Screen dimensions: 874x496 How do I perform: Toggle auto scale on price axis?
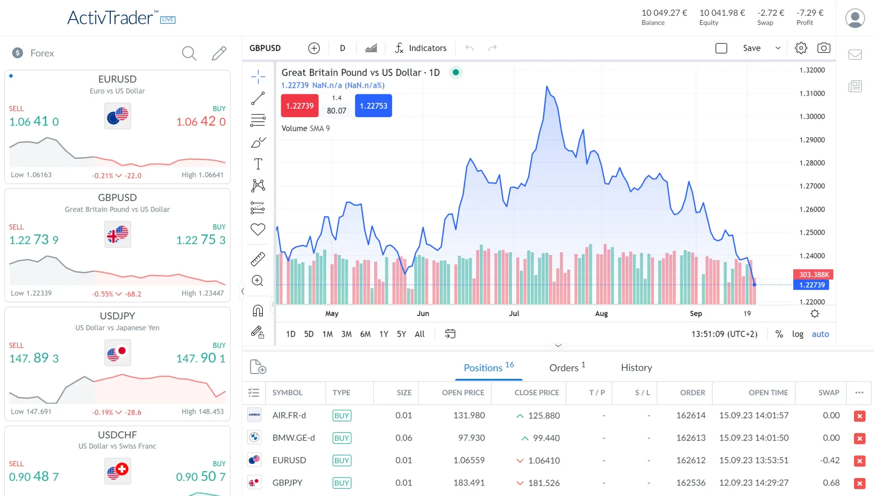click(820, 334)
